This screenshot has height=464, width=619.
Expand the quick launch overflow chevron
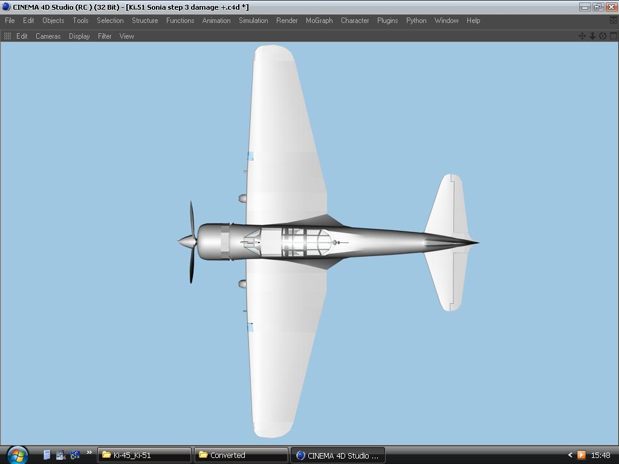point(89,453)
